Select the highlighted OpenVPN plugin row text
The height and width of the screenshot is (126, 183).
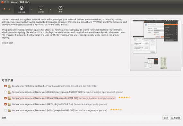tap(64, 98)
